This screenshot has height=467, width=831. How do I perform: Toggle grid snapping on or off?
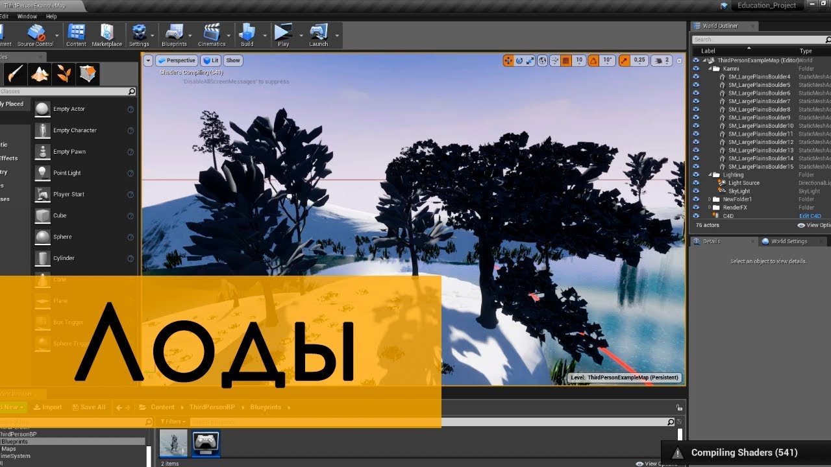(x=566, y=60)
